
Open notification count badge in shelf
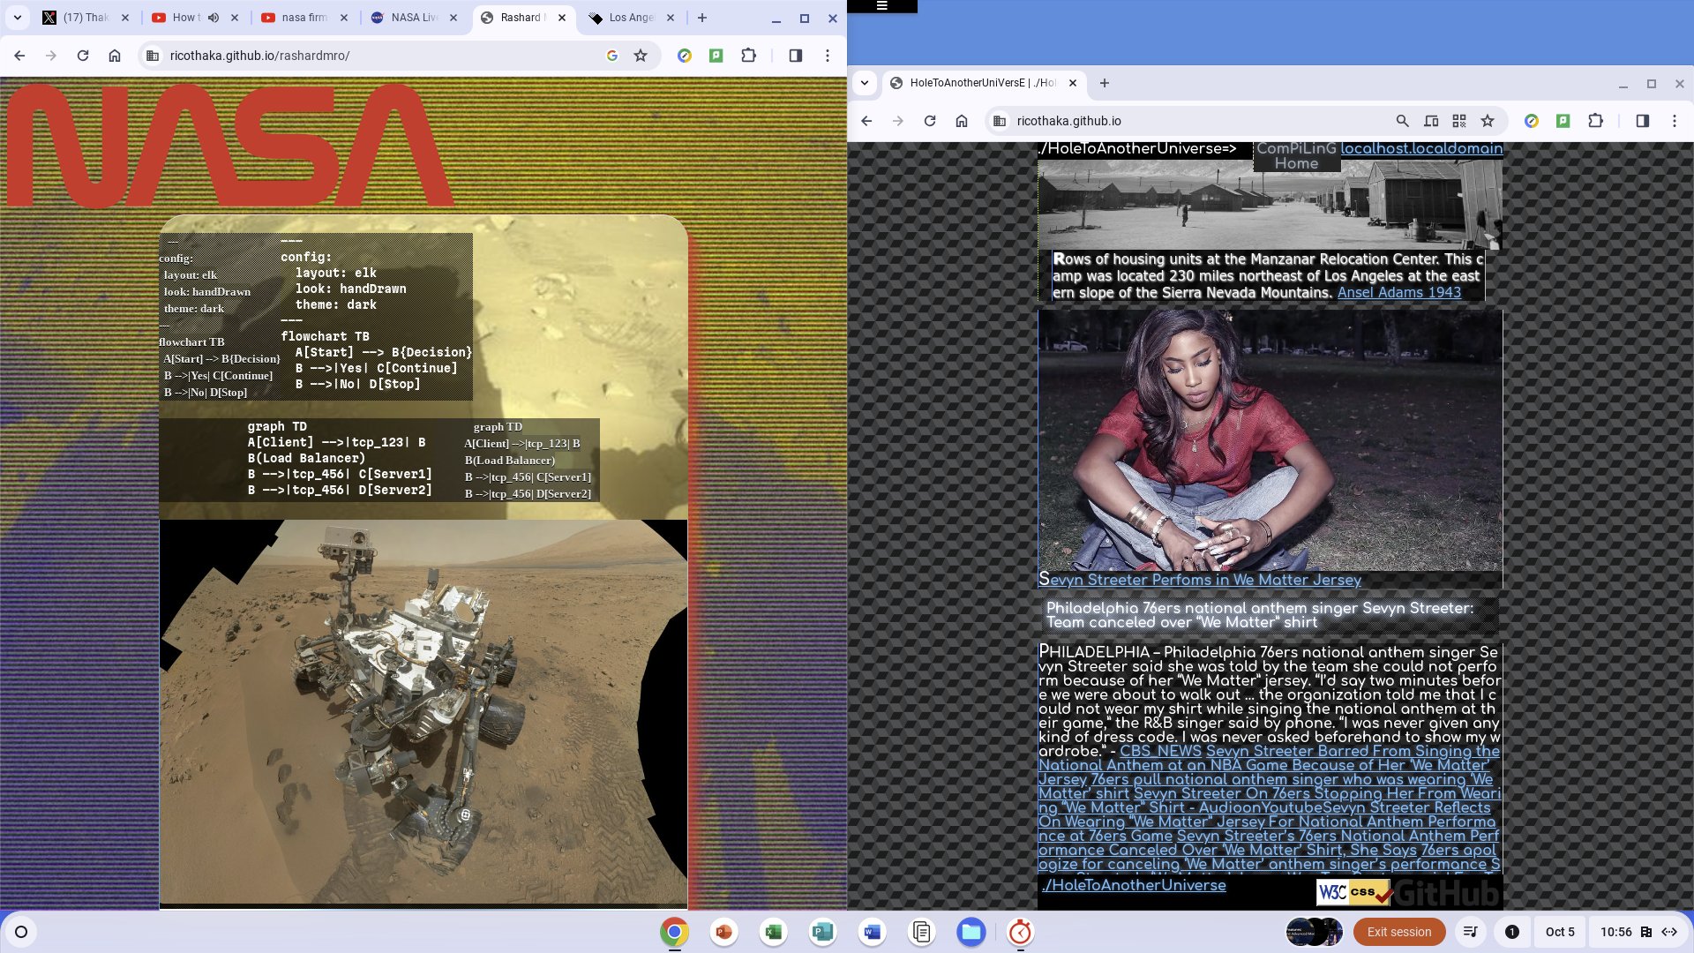coord(1511,932)
